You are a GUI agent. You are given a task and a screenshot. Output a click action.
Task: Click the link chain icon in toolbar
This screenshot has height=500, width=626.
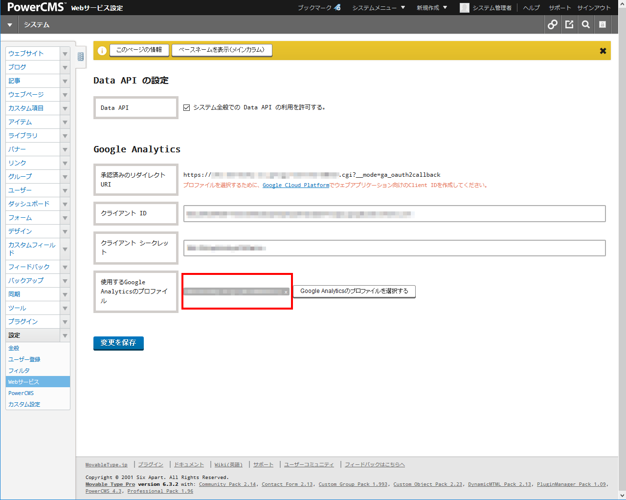click(x=553, y=24)
